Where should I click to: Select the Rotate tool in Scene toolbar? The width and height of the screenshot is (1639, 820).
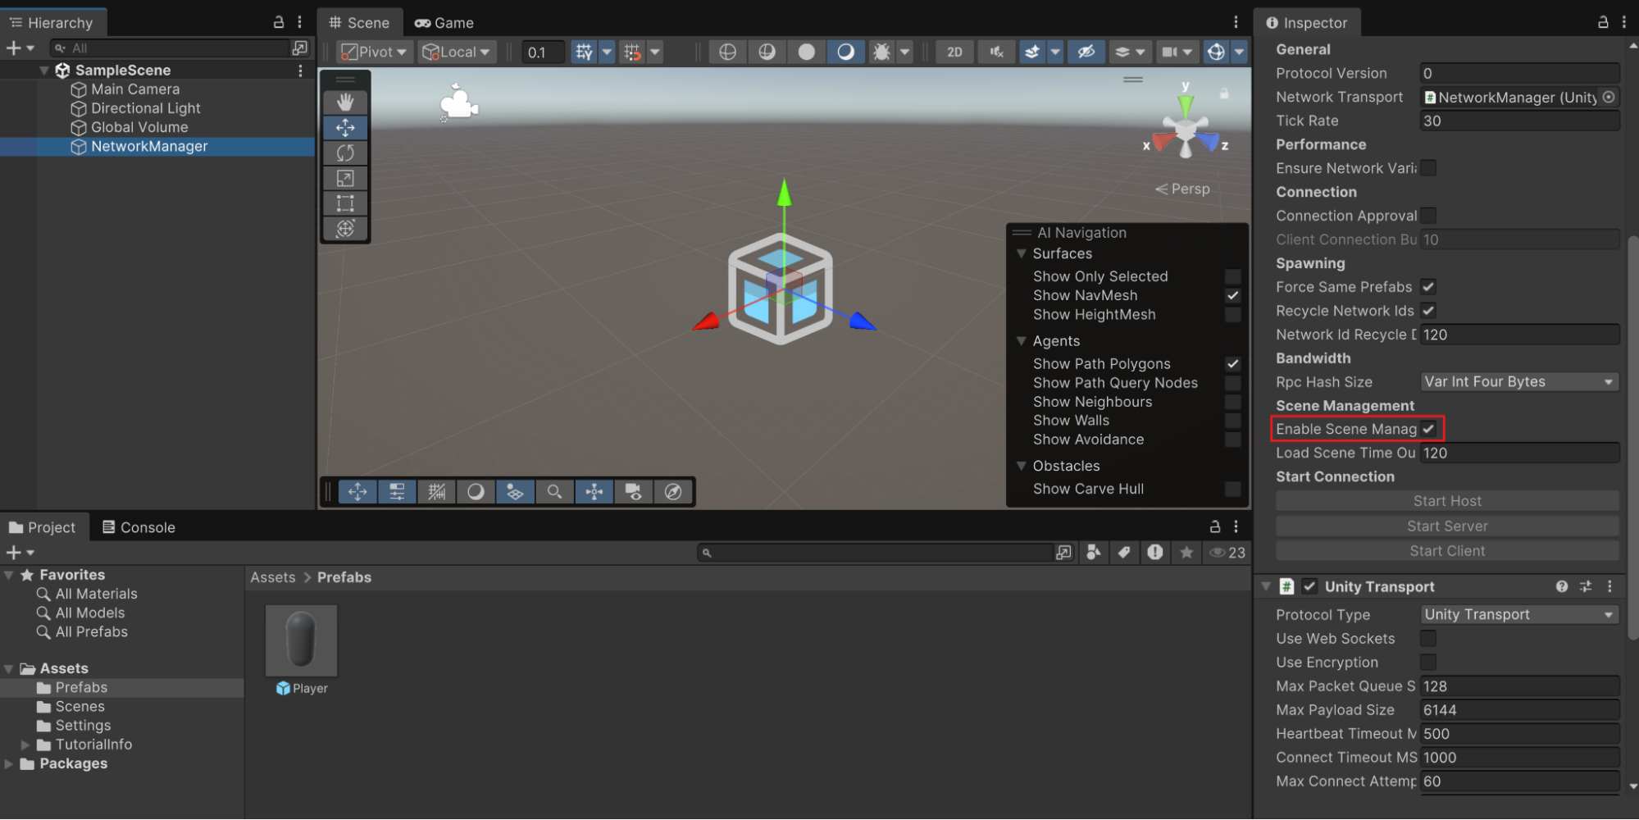[345, 153]
